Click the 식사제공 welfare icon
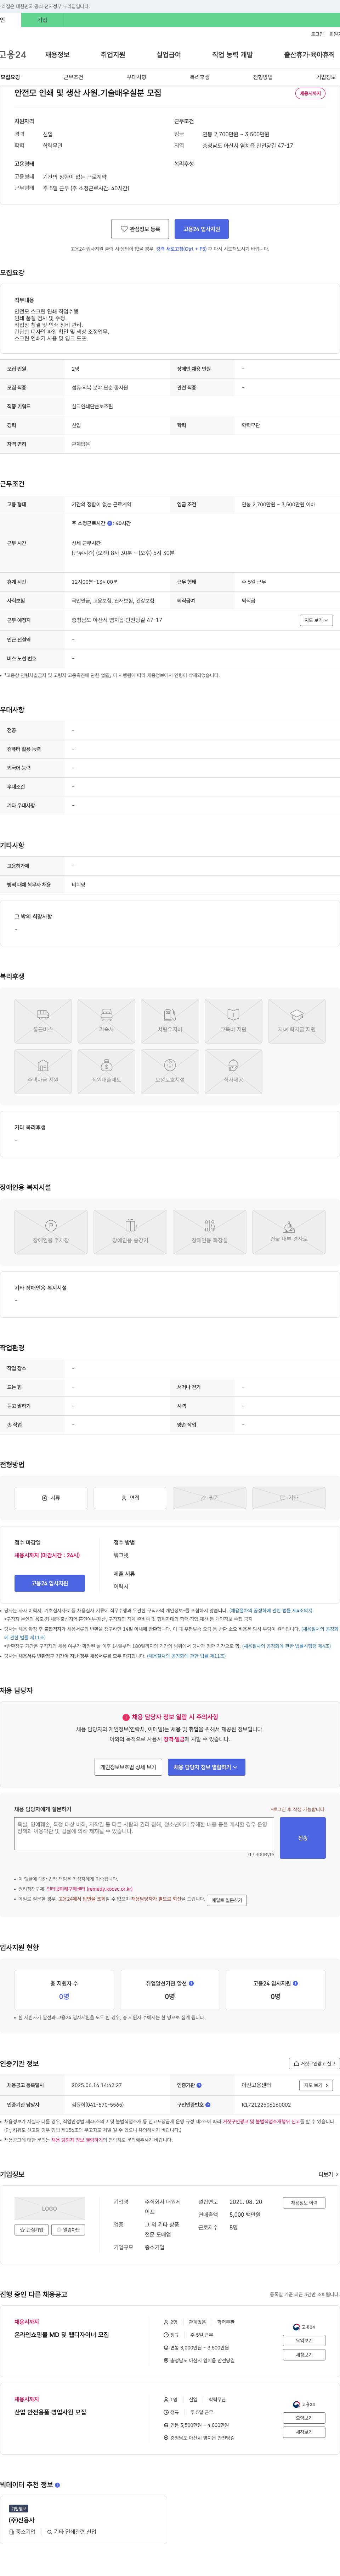The image size is (340, 2576). tap(233, 1072)
